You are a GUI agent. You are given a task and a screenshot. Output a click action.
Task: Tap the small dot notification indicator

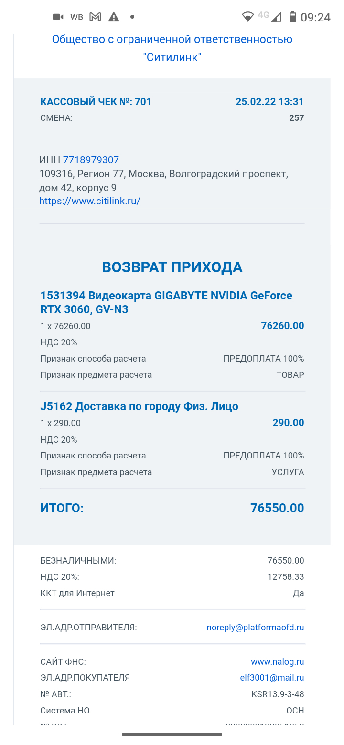132,17
